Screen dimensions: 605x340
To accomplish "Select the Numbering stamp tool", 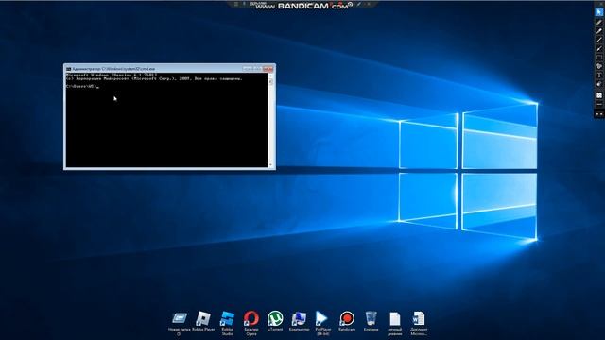I will 599,66.
